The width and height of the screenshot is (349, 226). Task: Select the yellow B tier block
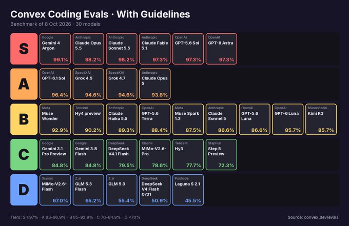24,119
